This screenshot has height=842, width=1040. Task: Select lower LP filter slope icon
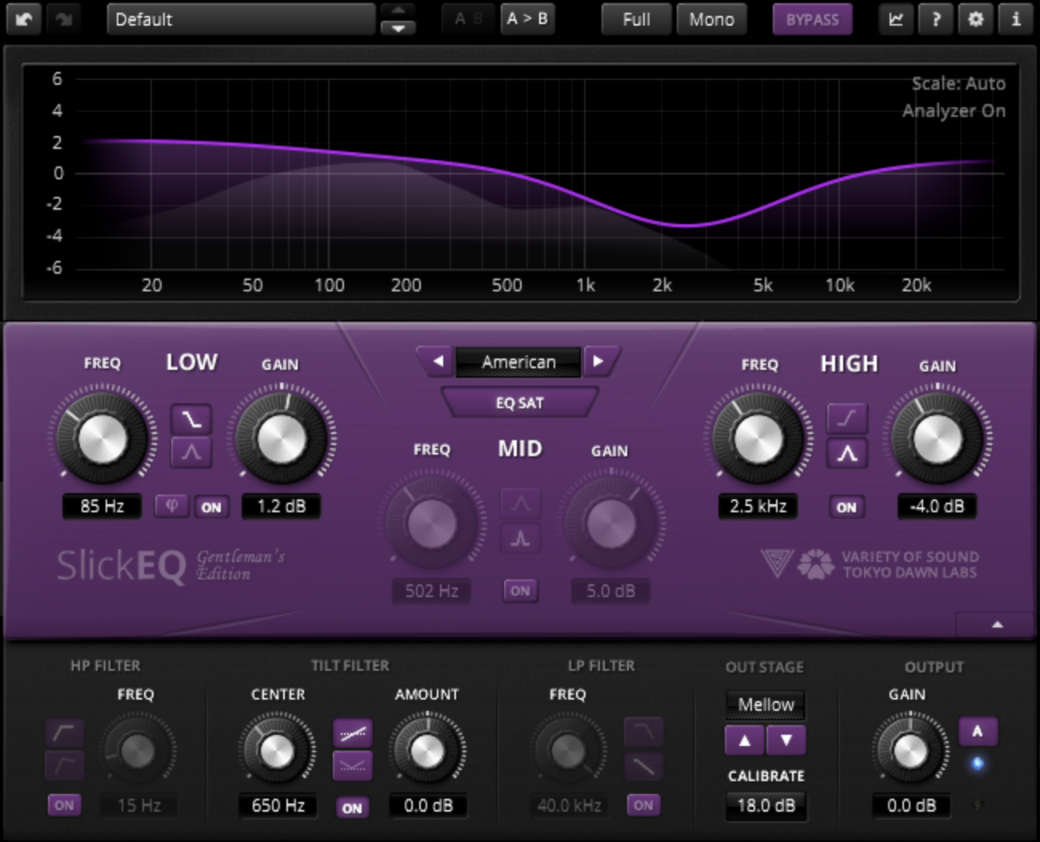click(x=644, y=766)
